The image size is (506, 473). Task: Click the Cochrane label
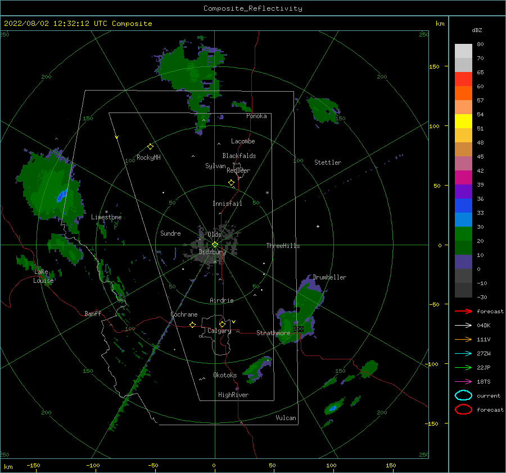[x=184, y=314]
